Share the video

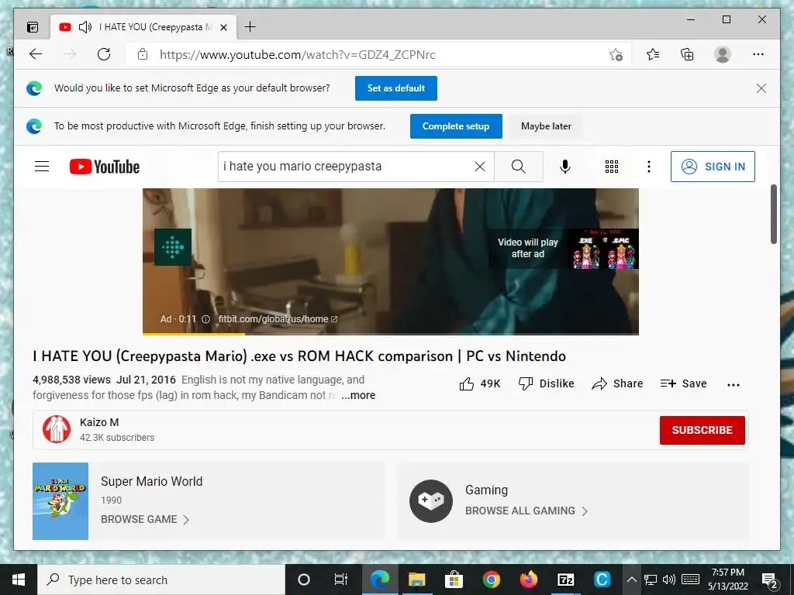pos(617,383)
